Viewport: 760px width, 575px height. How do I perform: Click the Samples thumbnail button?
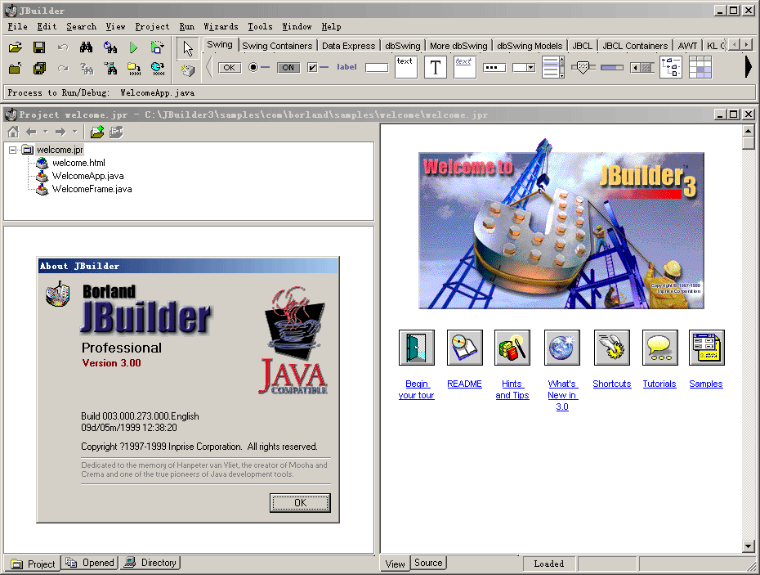[x=707, y=348]
